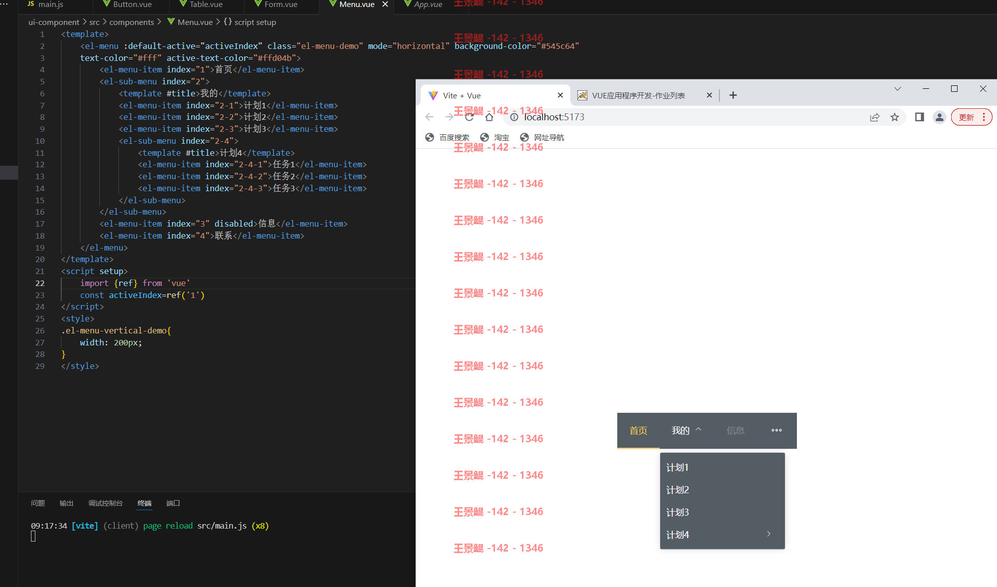Go back in browser history
Screen dimensions: 997x587
[x=430, y=117]
